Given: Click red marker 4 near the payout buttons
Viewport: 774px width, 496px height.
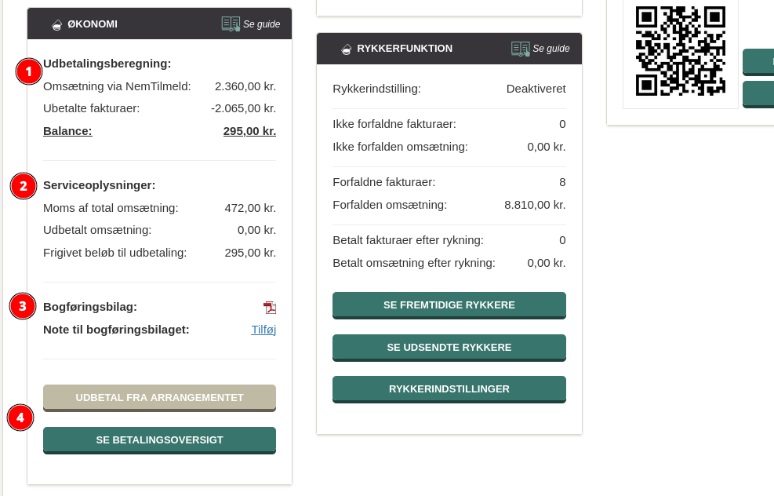Looking at the screenshot, I should 20,418.
